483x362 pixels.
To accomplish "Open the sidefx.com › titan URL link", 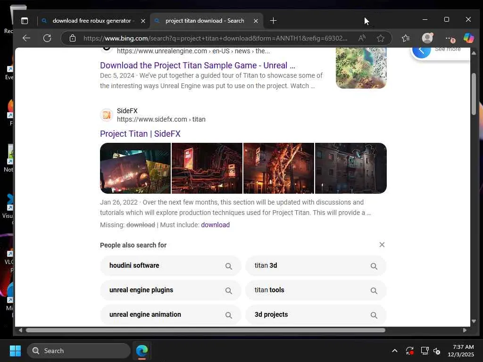I will coord(161,119).
